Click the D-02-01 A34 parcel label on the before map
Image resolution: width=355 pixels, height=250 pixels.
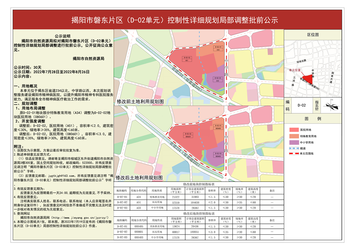[x=218, y=48]
